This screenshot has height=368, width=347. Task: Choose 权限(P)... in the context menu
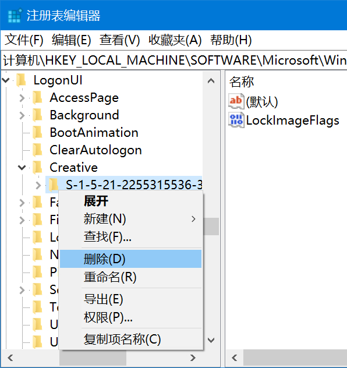(x=130, y=317)
